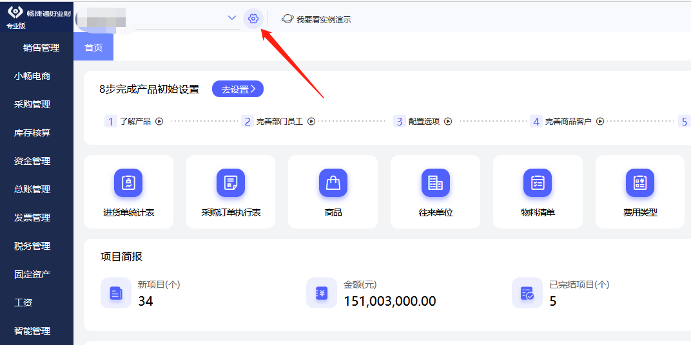Select step 1 了解产品 text

tap(135, 122)
